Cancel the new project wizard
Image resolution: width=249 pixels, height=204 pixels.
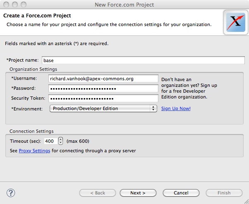point(181,193)
